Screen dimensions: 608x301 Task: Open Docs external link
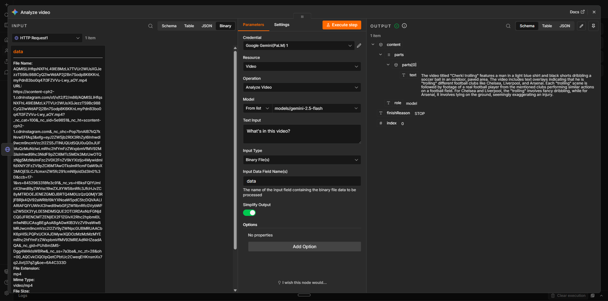[577, 12]
